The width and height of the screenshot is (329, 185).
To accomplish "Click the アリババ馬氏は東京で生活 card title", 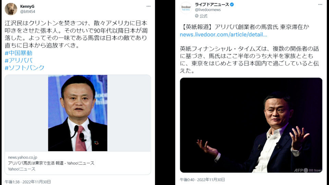I will 51,163.
